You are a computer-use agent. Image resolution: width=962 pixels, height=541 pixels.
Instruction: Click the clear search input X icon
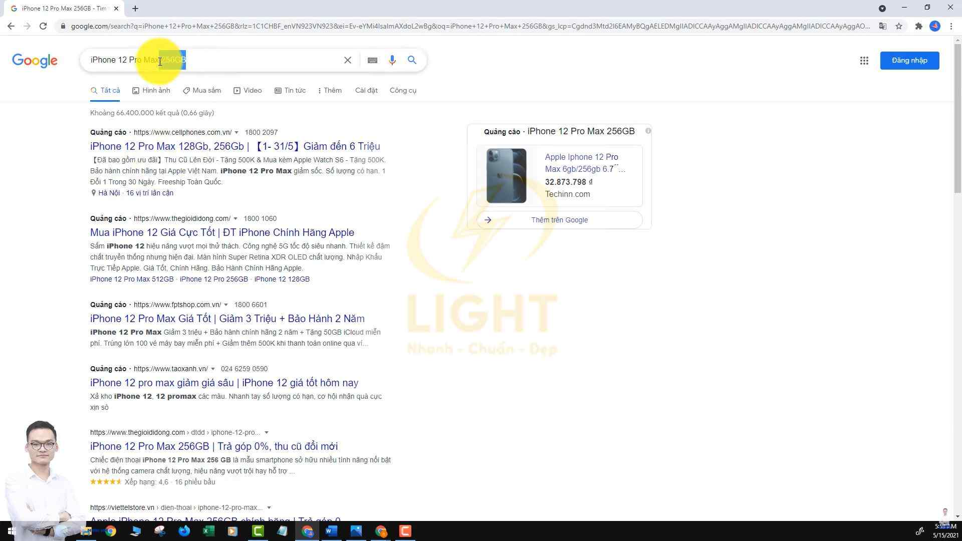coord(348,60)
